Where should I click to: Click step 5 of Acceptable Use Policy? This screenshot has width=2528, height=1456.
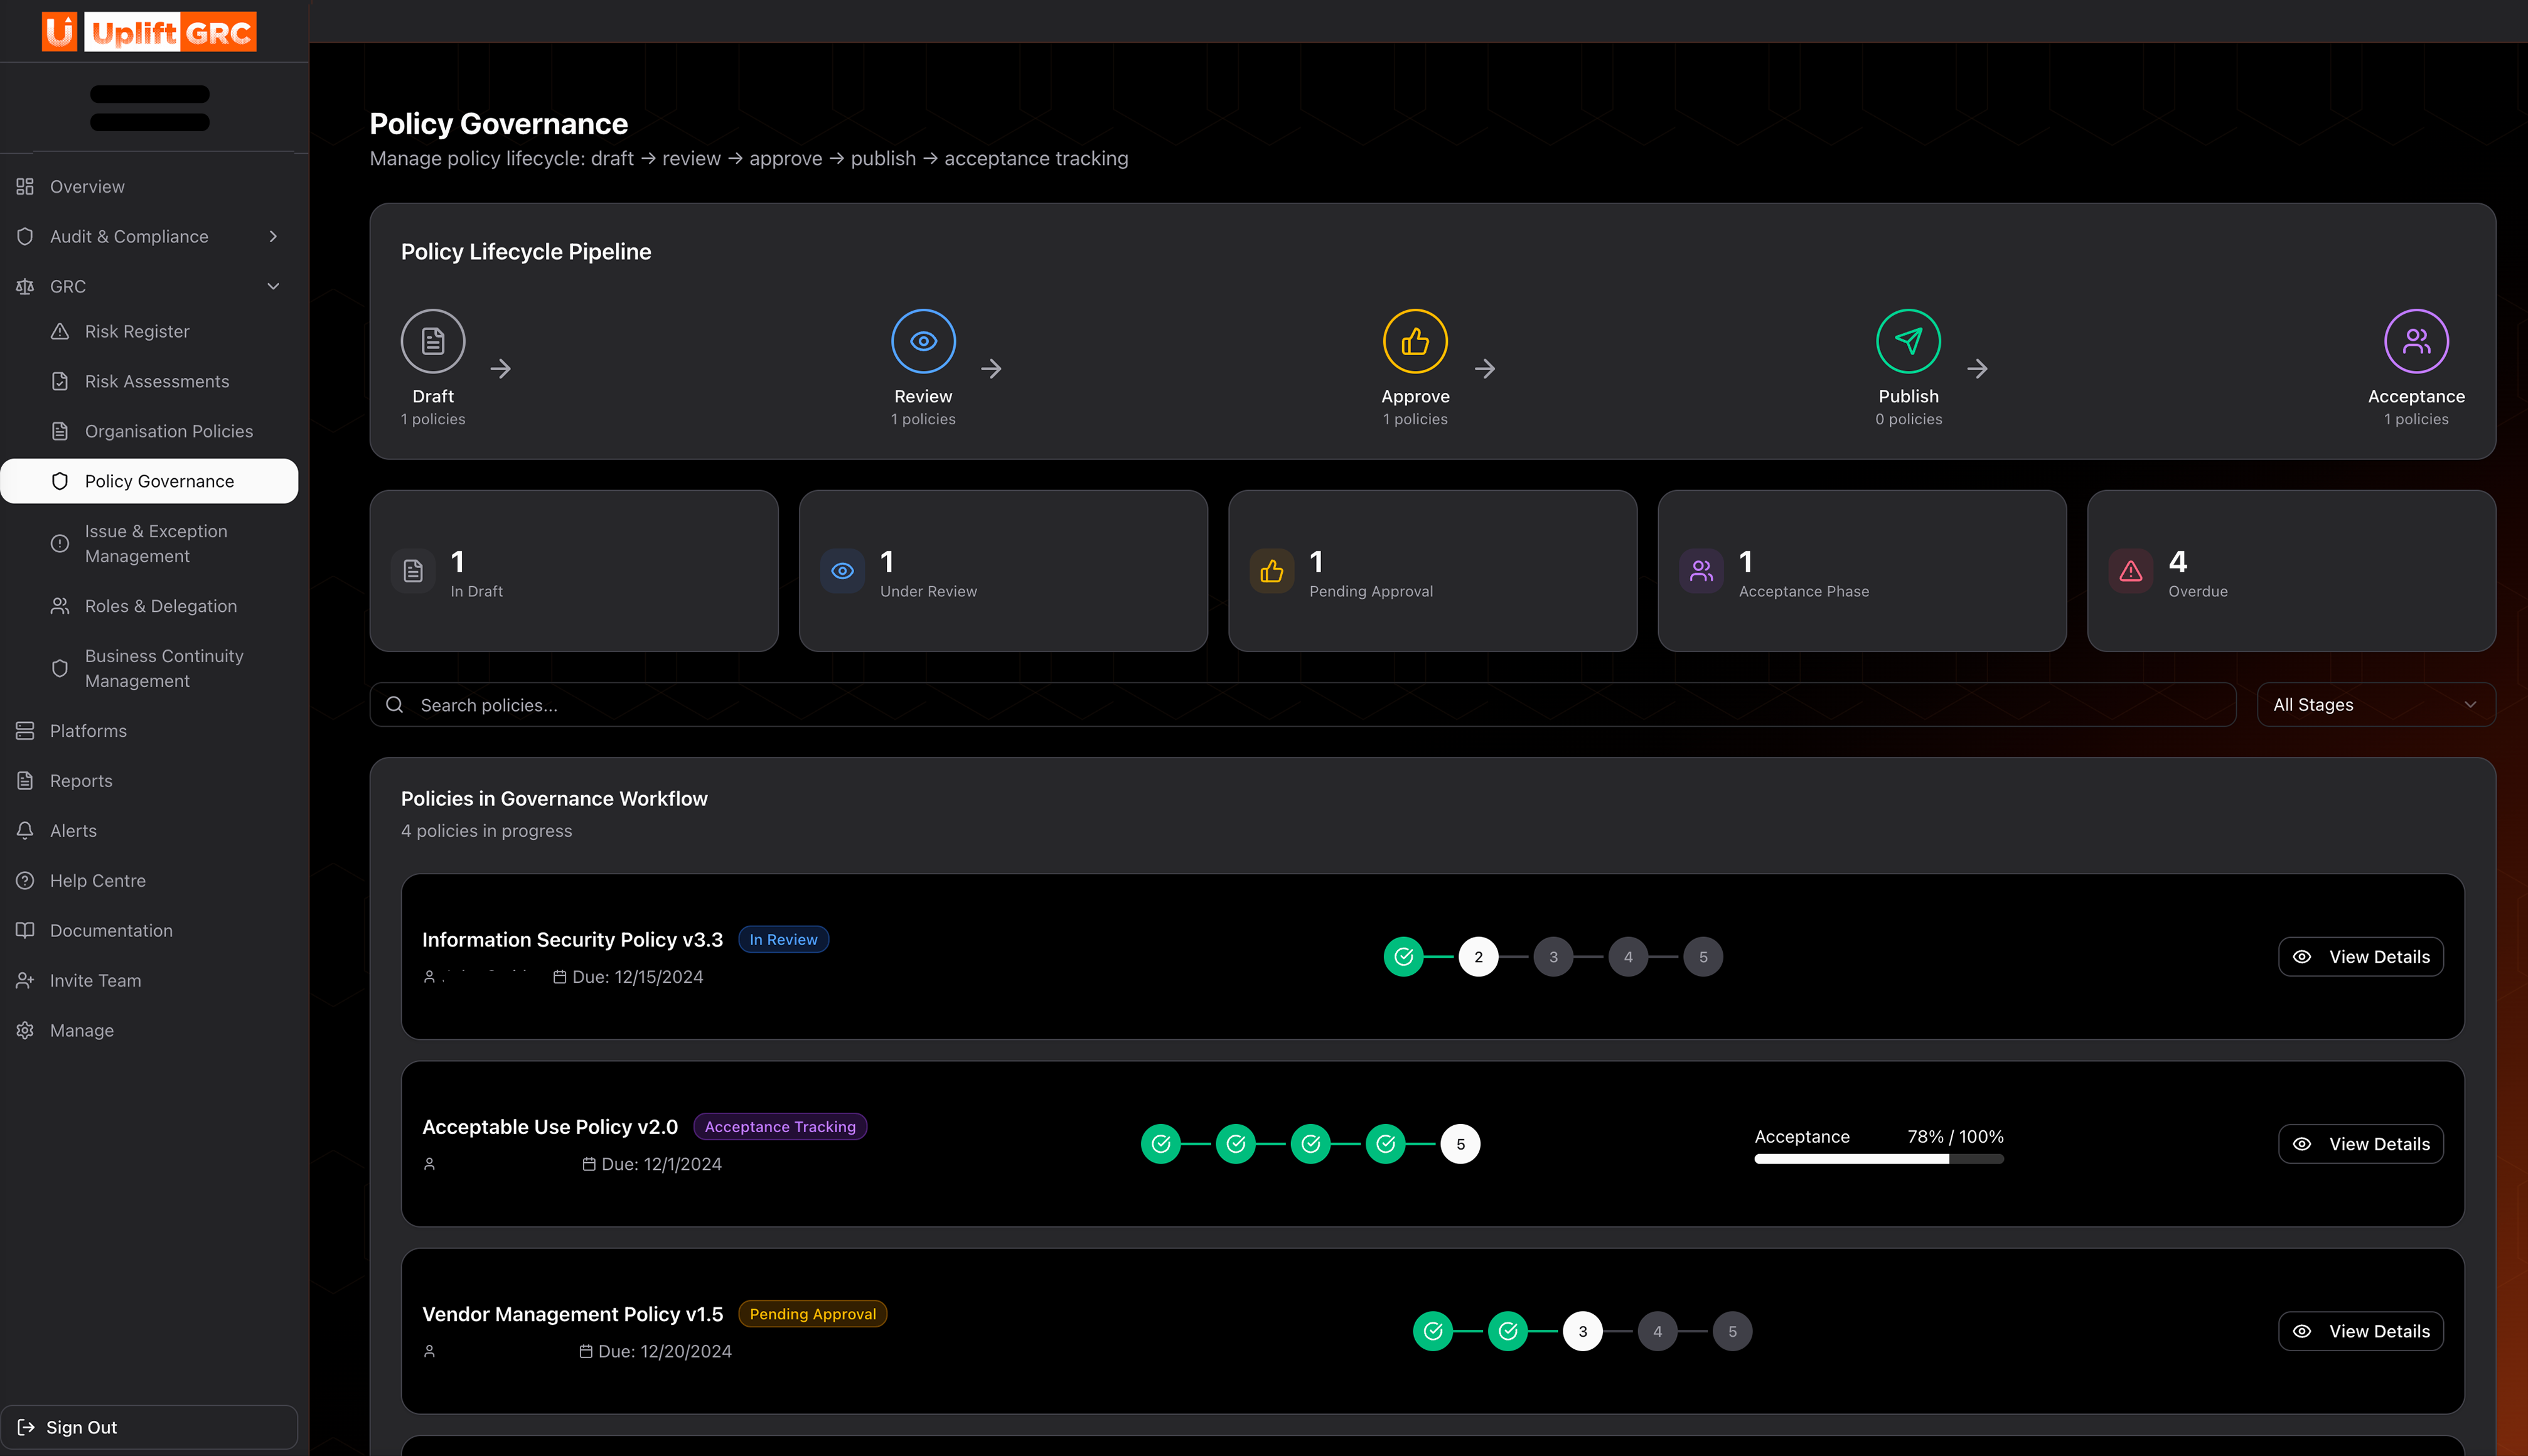pyautogui.click(x=1460, y=1144)
